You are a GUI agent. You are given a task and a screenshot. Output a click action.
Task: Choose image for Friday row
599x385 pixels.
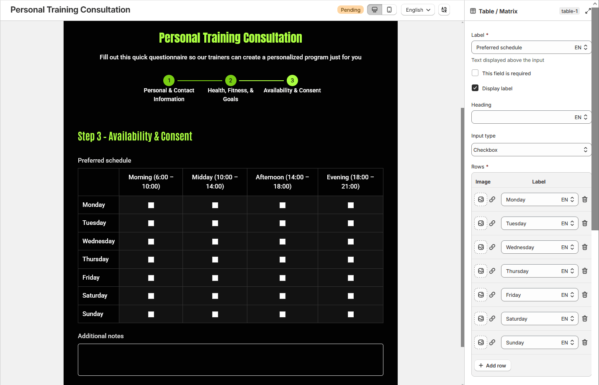[481, 295]
